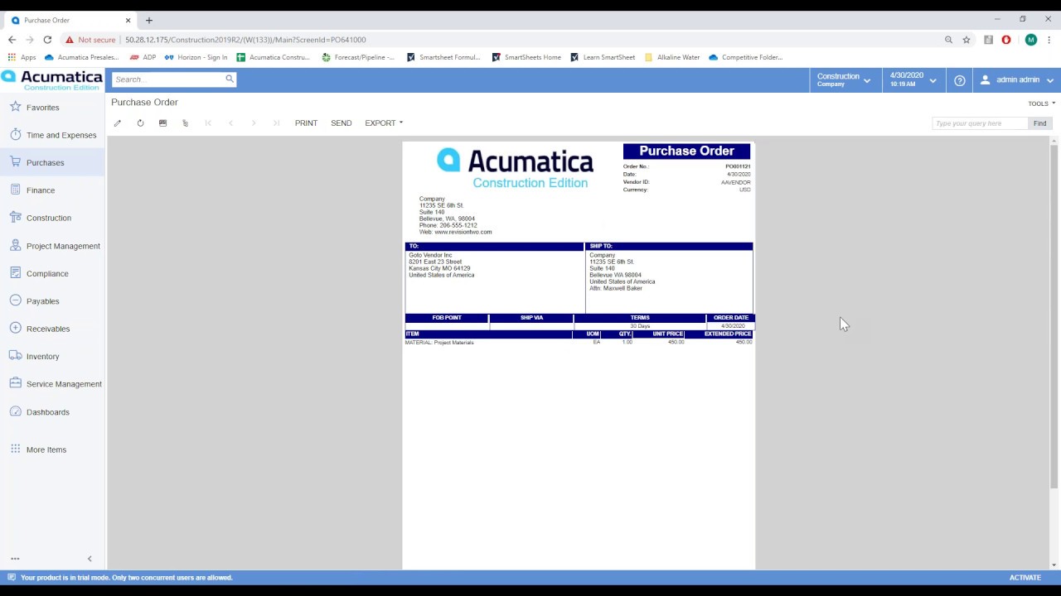The width and height of the screenshot is (1061, 596).
Task: Expand the EXPORT dropdown
Action: click(384, 123)
